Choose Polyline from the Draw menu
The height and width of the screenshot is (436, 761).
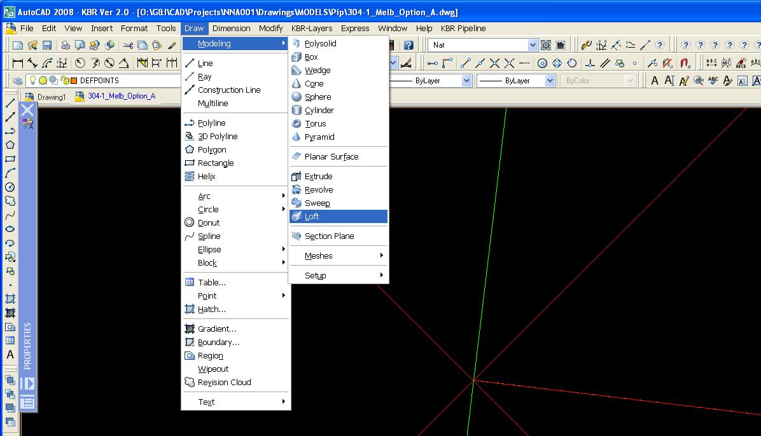pyautogui.click(x=236, y=123)
